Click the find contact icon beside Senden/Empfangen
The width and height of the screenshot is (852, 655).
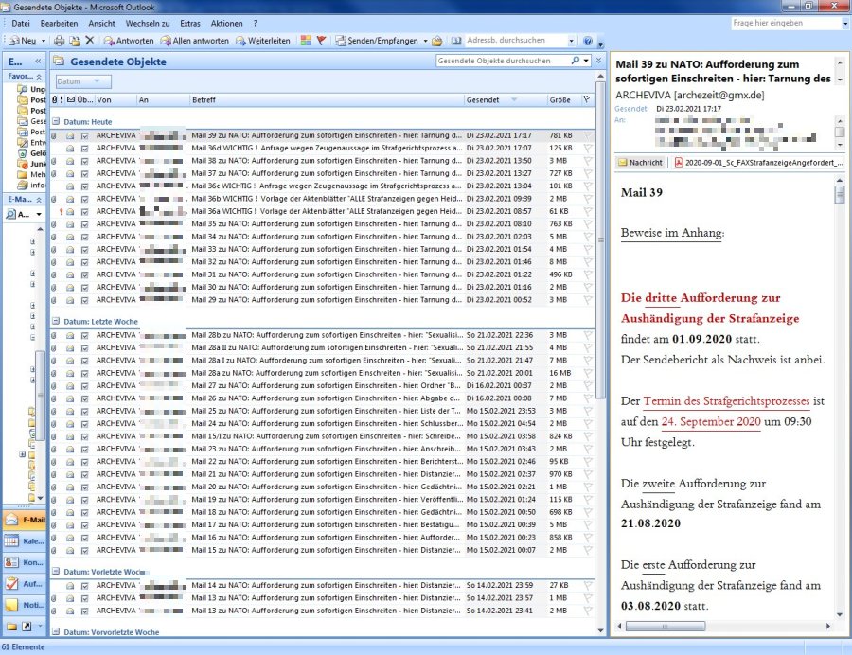pos(437,41)
